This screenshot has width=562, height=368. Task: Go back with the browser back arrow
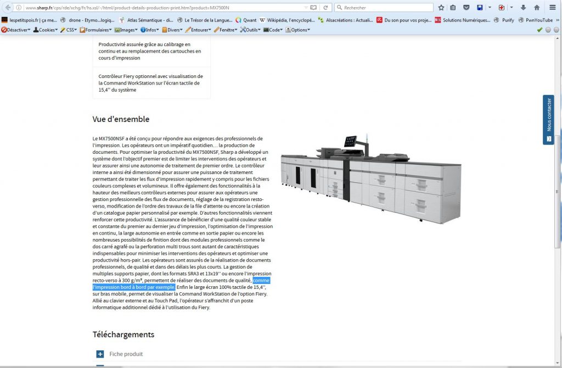click(x=8, y=8)
